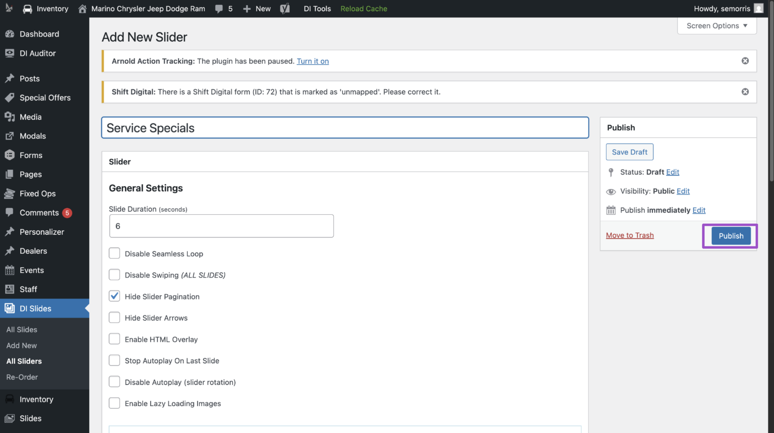The image size is (774, 433).
Task: Open DI Auditor from sidebar
Action: (37, 53)
